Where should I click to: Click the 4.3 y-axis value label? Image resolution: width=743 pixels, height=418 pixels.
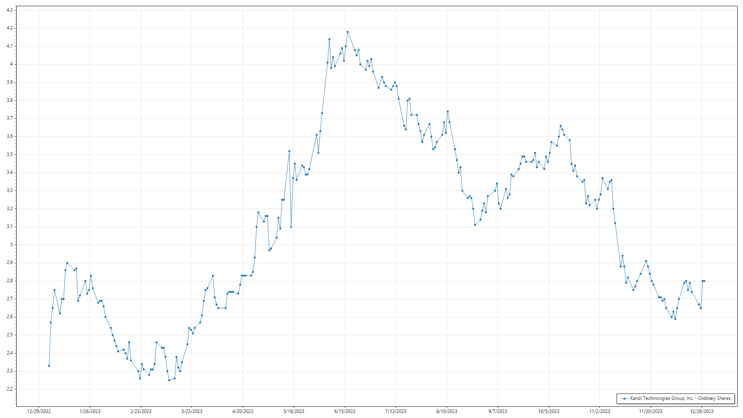tap(10, 10)
